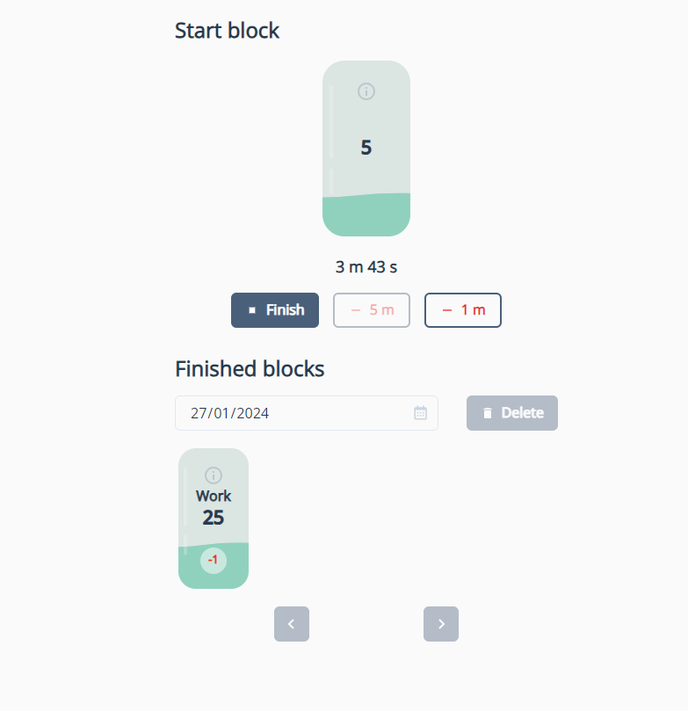Screen dimensions: 688x711
Task: Click the minus icon beside 1 m
Action: point(447,310)
